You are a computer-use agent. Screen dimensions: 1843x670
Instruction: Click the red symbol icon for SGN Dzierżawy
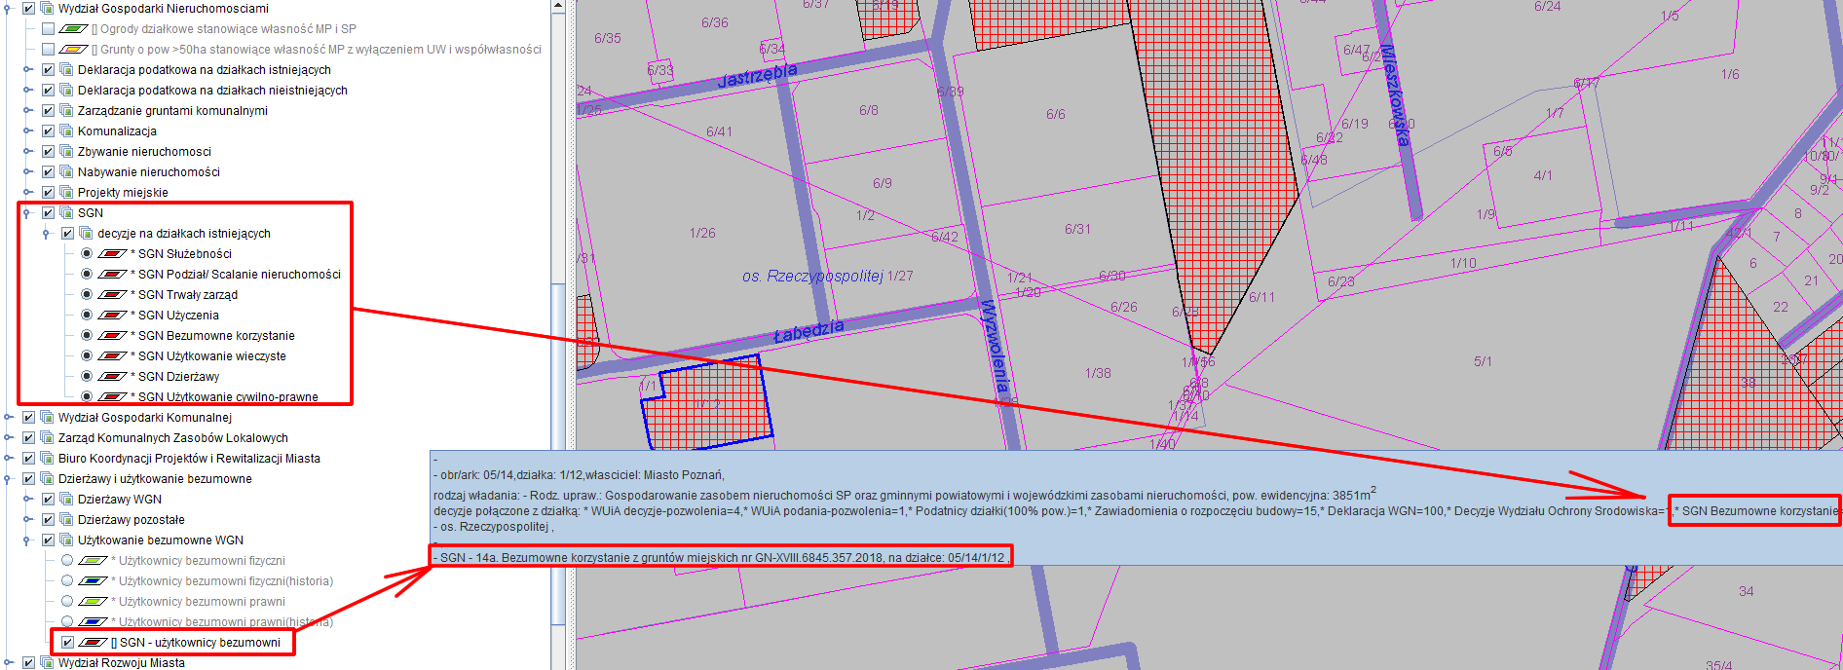point(112,377)
